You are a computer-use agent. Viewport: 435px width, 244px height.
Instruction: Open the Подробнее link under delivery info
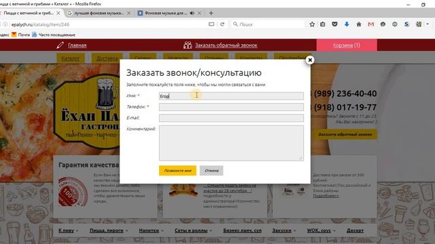[326, 196]
